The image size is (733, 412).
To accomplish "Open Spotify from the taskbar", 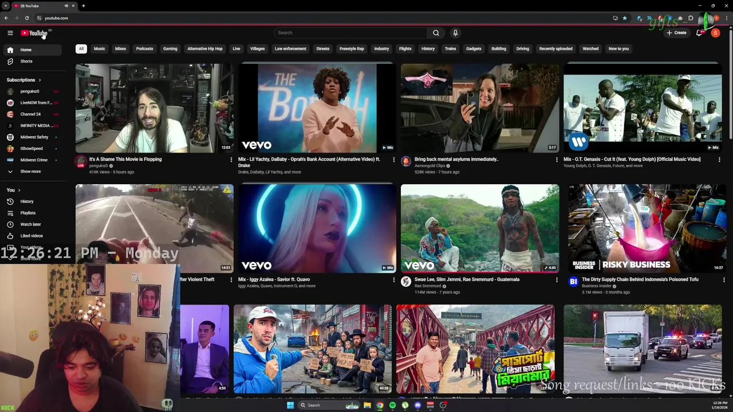I will point(392,405).
